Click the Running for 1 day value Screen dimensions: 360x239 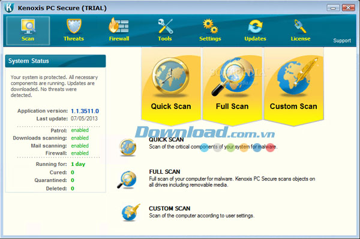[x=78, y=164]
